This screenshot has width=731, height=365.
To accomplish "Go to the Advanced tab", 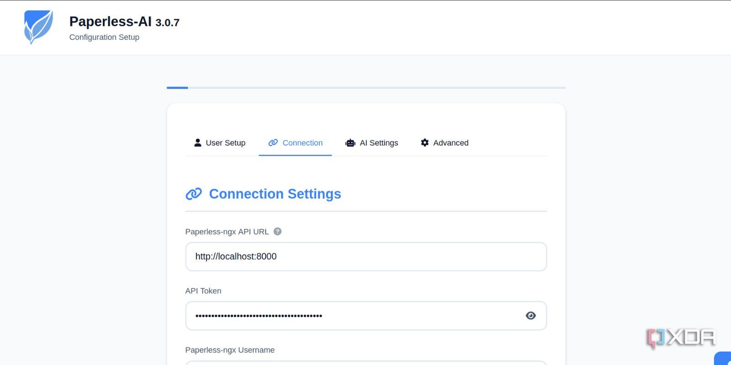I will (450, 143).
